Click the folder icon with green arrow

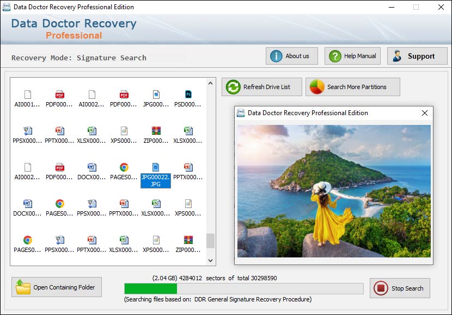point(23,287)
